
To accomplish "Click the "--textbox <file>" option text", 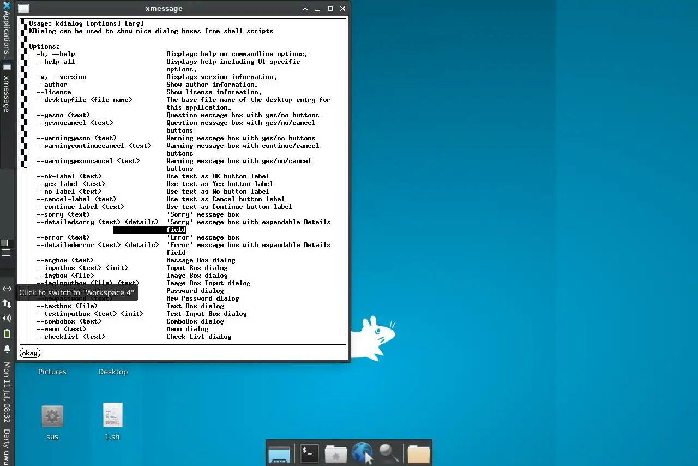I will 67,306.
